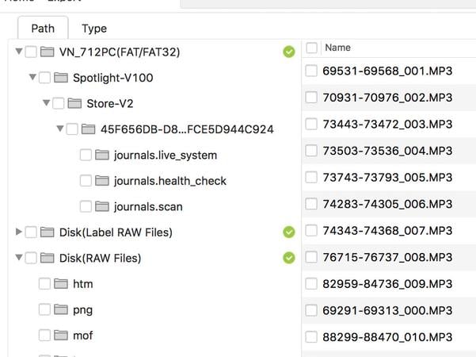
Task: Click the png folder icon
Action: [x=61, y=309]
